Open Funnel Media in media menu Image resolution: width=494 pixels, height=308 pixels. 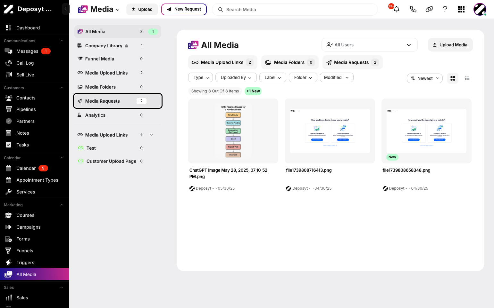point(118,59)
